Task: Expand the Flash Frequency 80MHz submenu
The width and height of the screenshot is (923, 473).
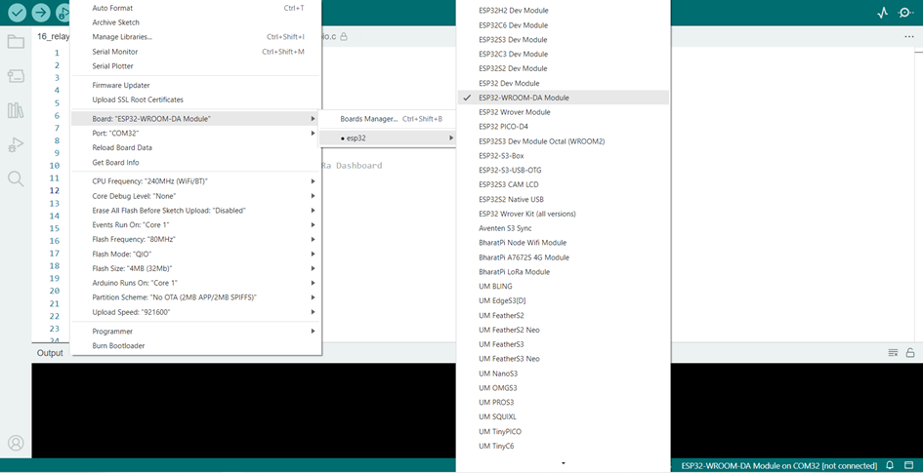Action: (196, 239)
